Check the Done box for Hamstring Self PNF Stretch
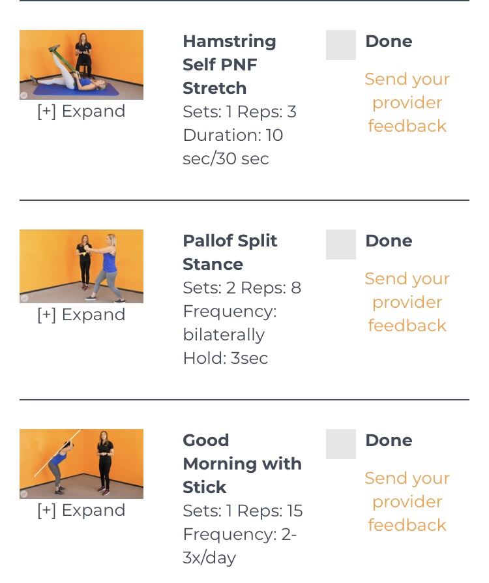Screen dimensions: 489x583 click(341, 45)
